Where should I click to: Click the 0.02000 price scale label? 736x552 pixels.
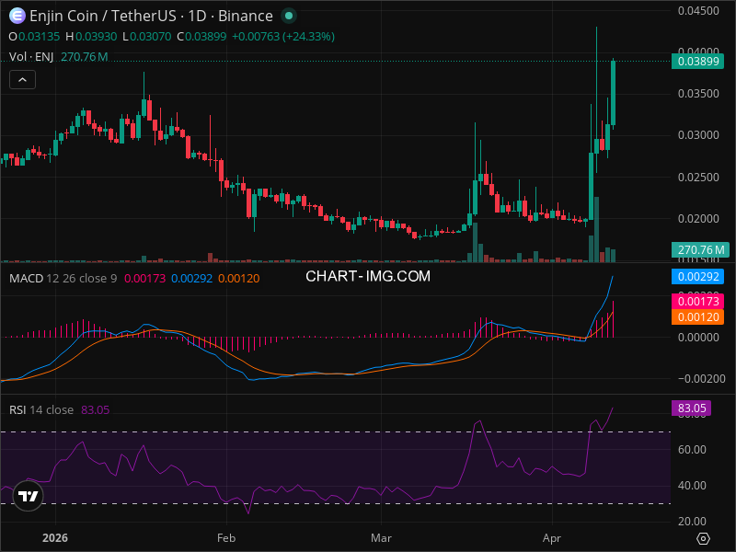tap(698, 219)
